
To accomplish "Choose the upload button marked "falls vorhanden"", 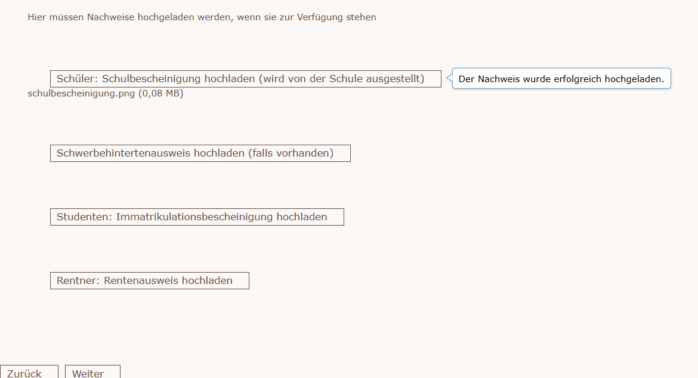I will (x=200, y=153).
